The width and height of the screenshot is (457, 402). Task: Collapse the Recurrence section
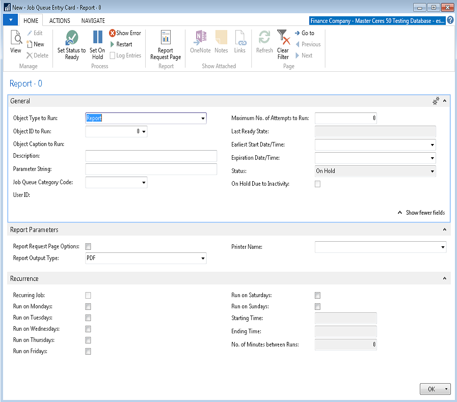point(444,279)
